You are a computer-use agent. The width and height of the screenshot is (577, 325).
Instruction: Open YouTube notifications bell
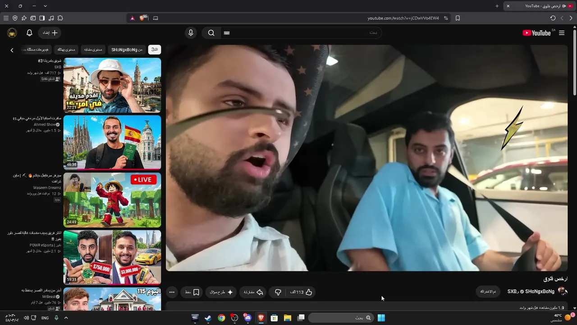click(x=29, y=33)
